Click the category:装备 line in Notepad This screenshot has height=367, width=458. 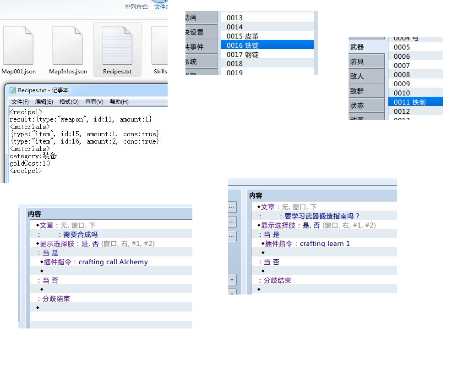[33, 156]
